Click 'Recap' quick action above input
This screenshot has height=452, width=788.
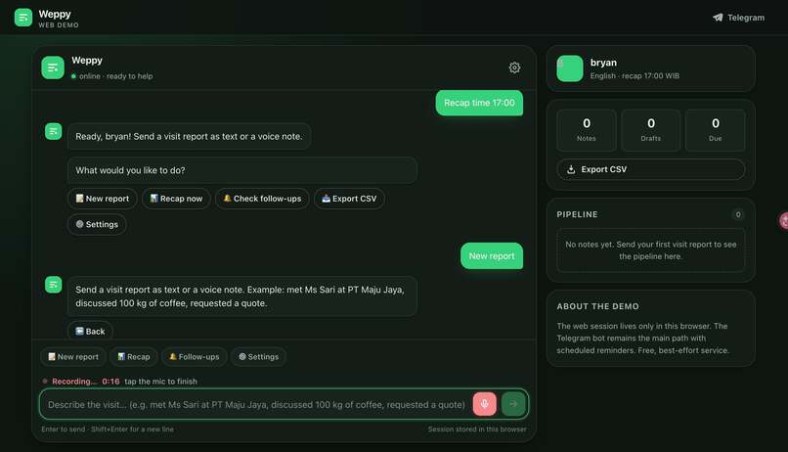pos(133,356)
